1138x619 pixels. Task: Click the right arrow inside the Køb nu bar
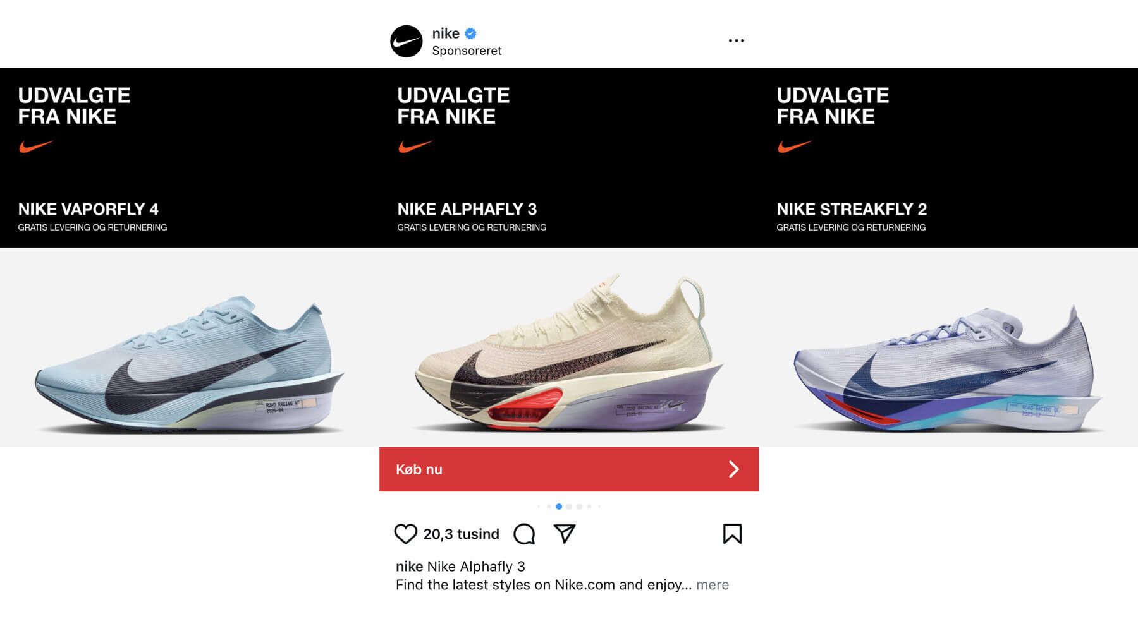(734, 469)
